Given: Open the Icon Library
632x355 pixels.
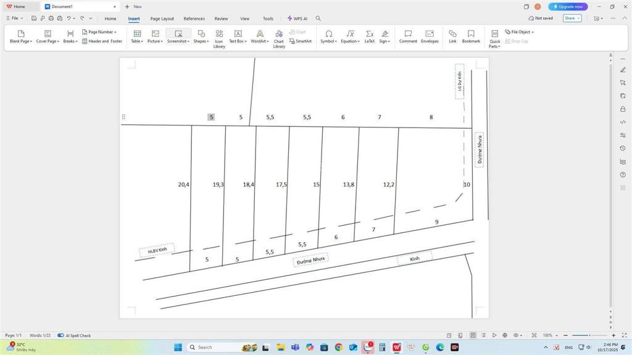Looking at the screenshot, I should pyautogui.click(x=219, y=37).
